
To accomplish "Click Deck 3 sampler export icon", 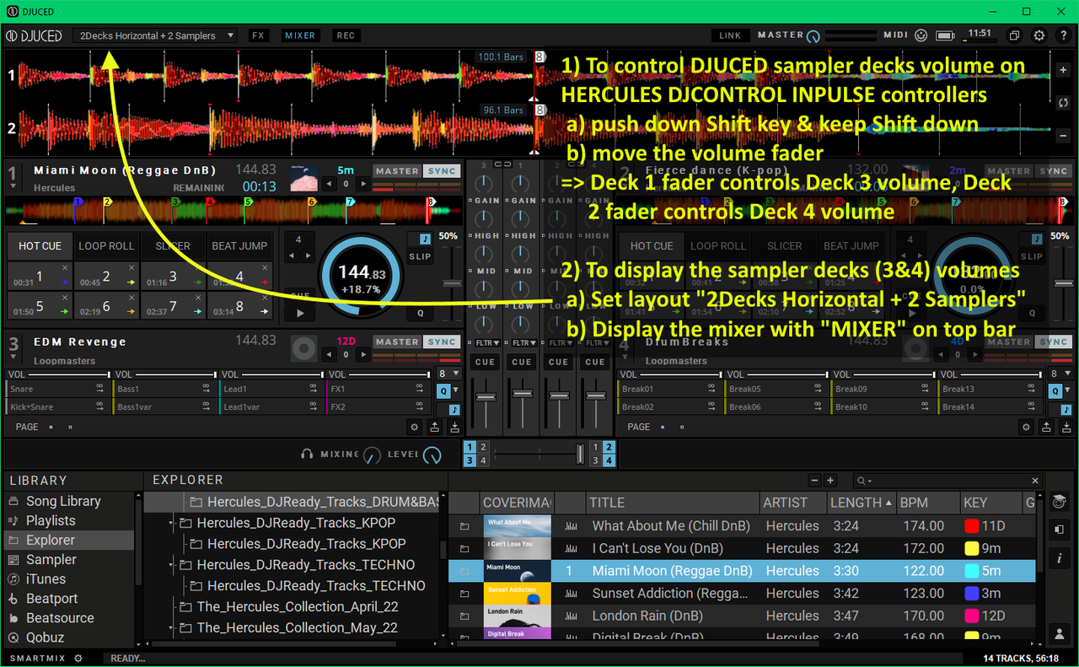I will [435, 428].
